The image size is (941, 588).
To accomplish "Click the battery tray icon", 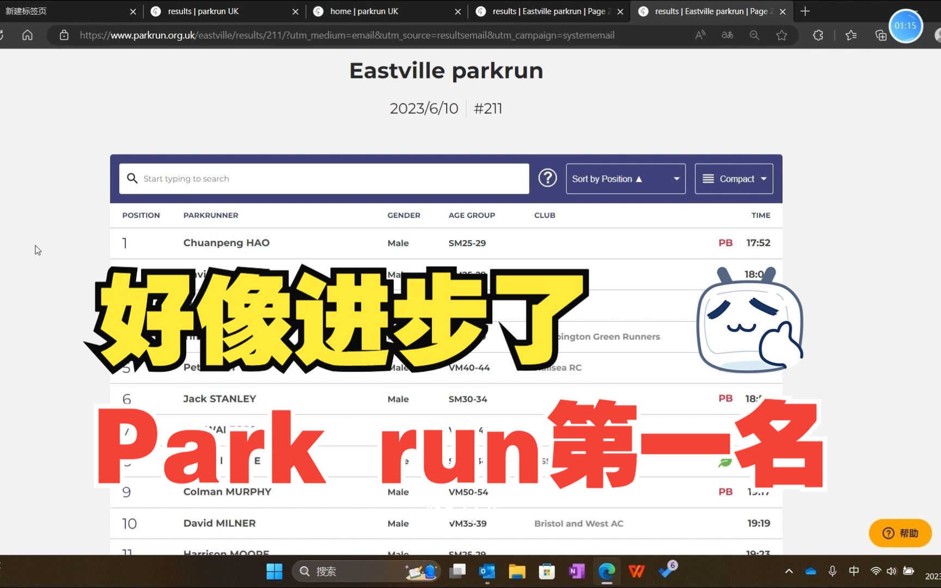I will tap(908, 571).
